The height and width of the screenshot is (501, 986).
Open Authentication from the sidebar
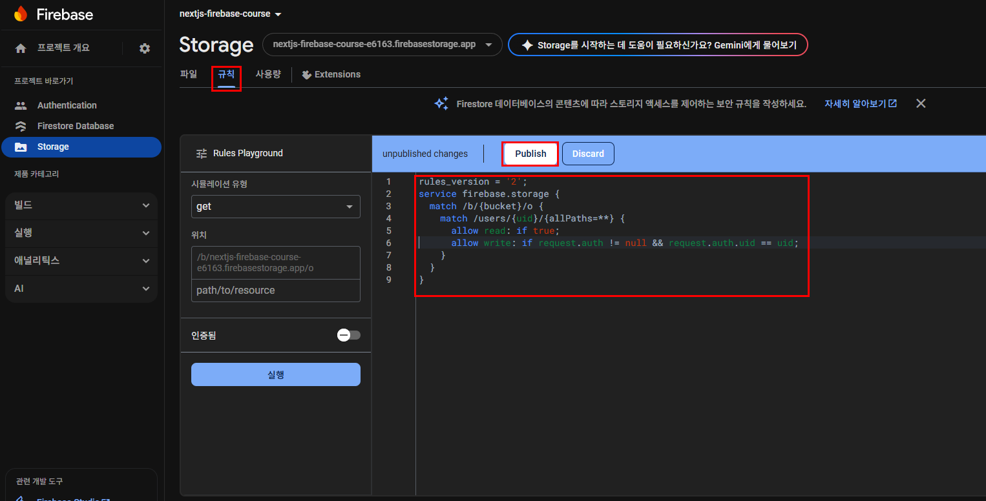coord(67,105)
